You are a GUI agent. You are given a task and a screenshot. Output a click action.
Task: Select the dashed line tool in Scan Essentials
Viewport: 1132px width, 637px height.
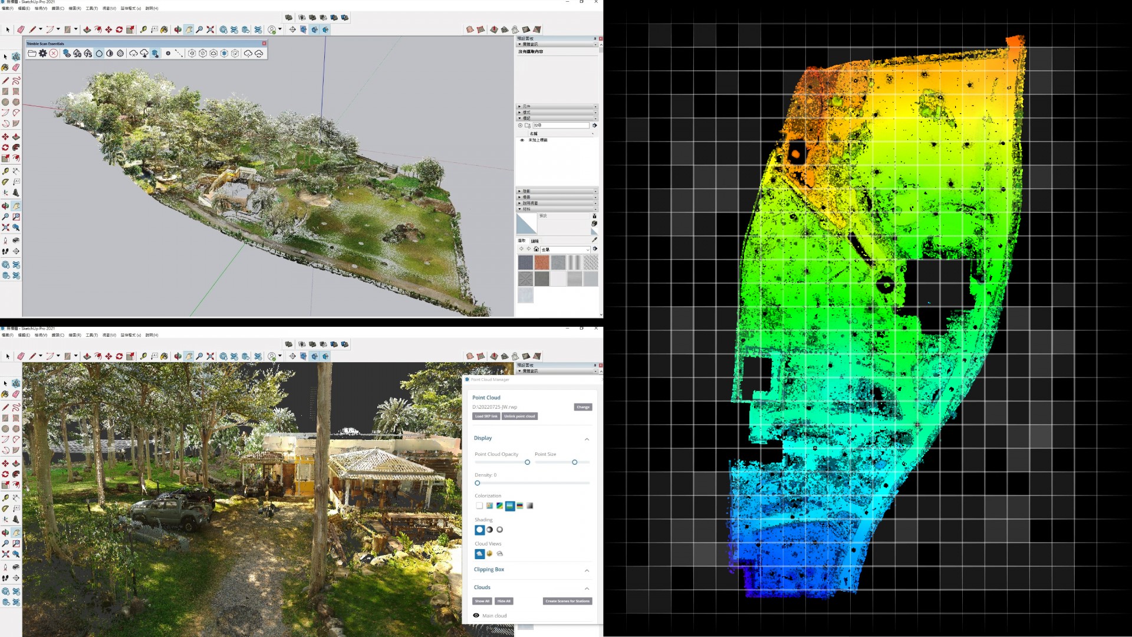point(179,54)
